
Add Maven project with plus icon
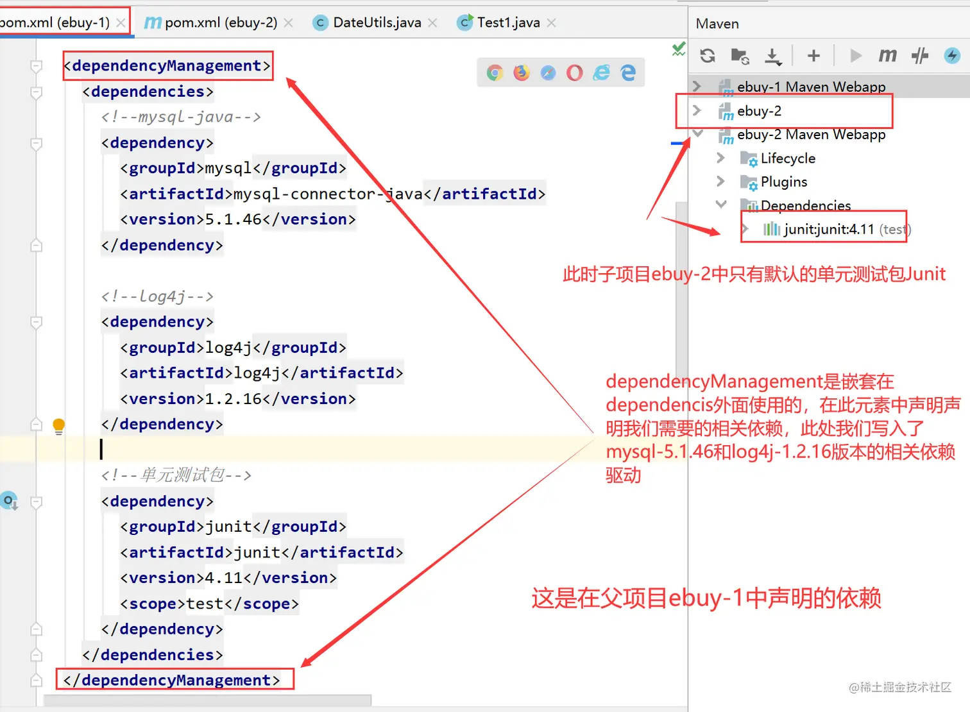813,56
